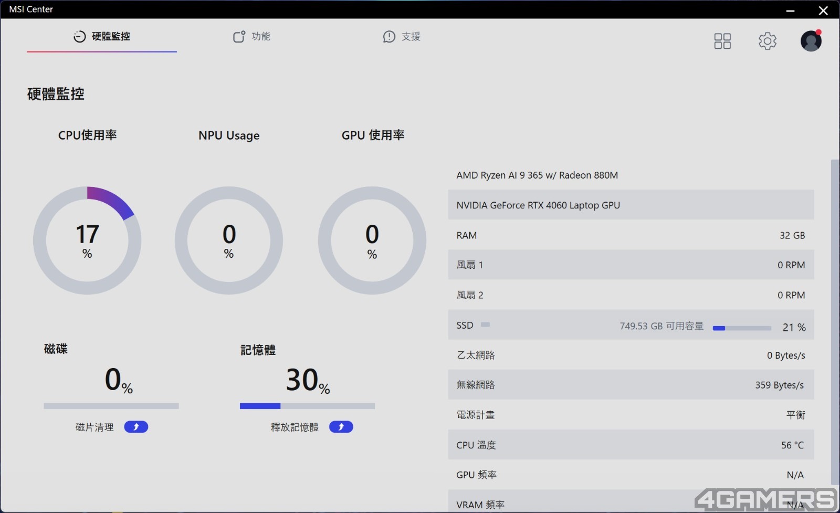Open the user profile avatar

(811, 40)
